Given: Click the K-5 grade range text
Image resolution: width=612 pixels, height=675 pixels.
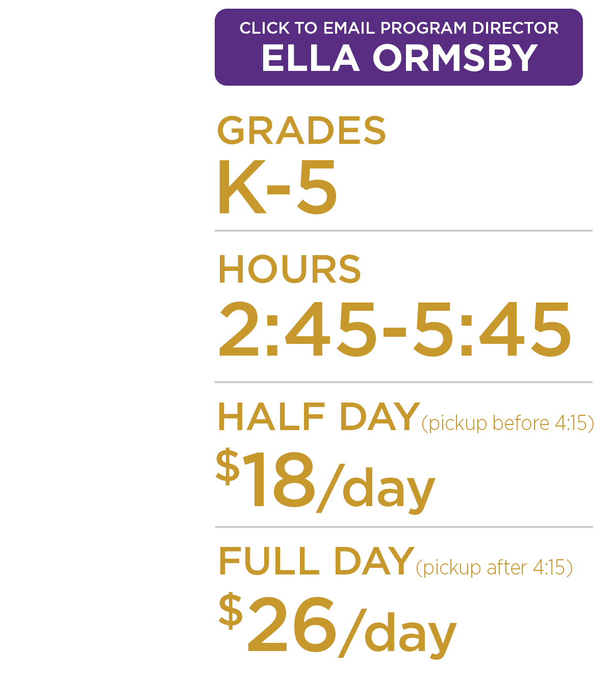Looking at the screenshot, I should [277, 187].
